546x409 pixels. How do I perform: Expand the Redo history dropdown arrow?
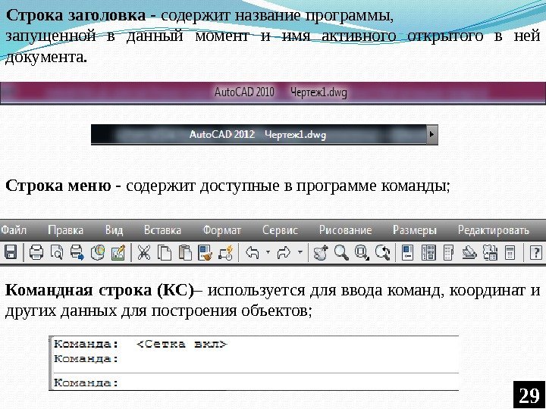click(300, 251)
